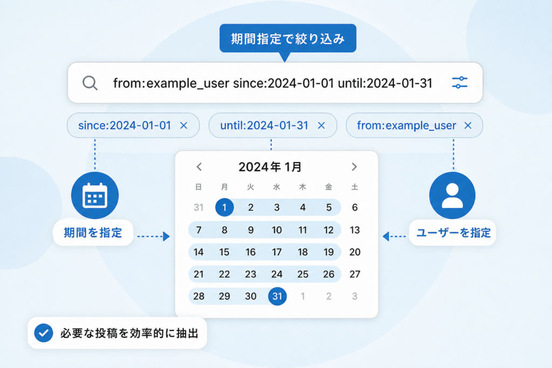Select date 9 in calendar
This screenshot has height=368, width=552.
pyautogui.click(x=251, y=230)
